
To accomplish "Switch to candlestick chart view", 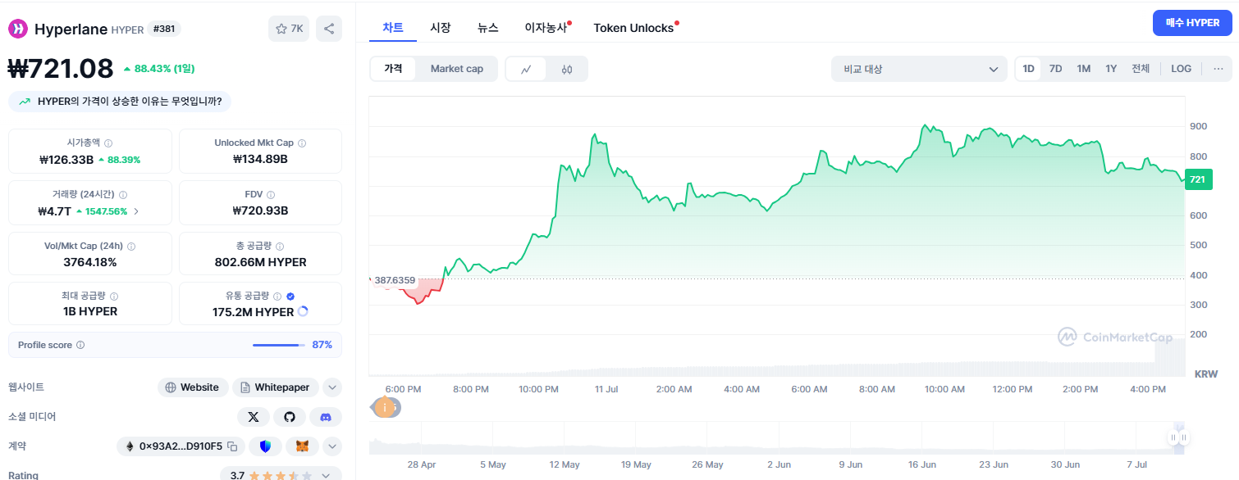I will (567, 70).
